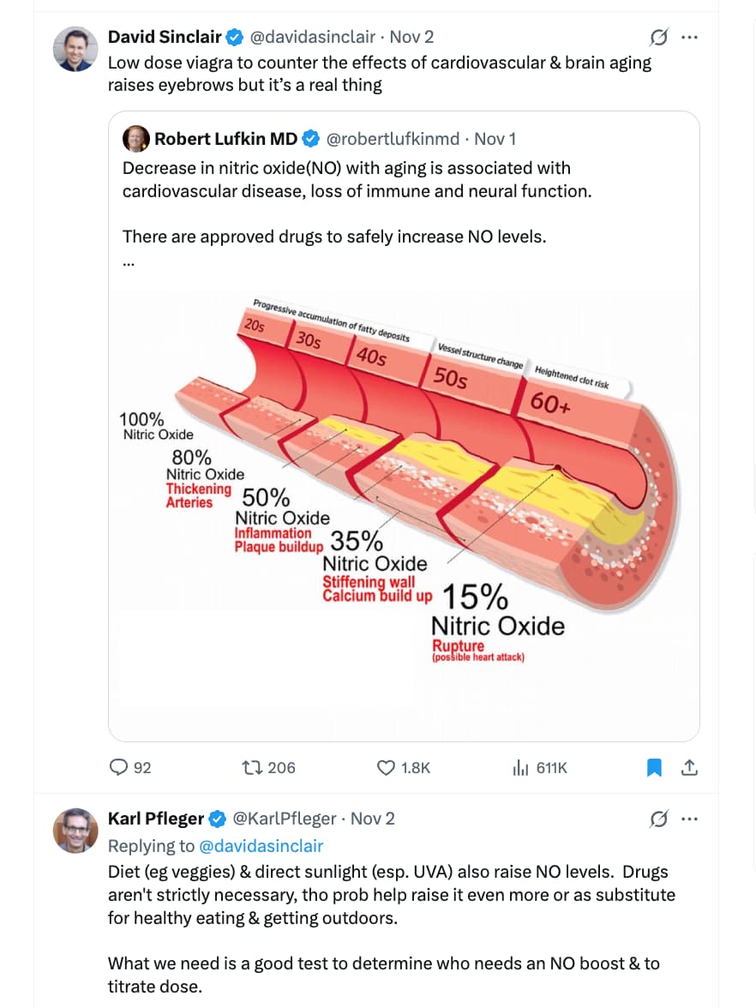Click the David Sinclair display name

coord(165,37)
